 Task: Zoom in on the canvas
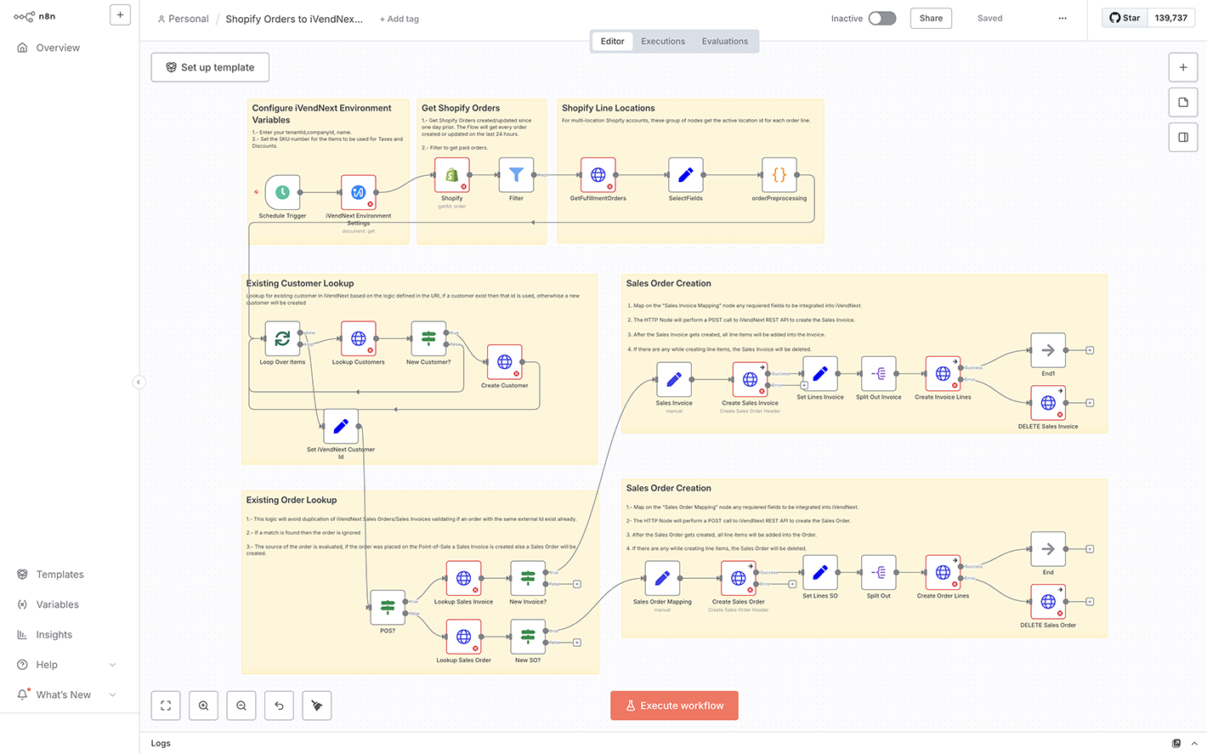coord(204,706)
